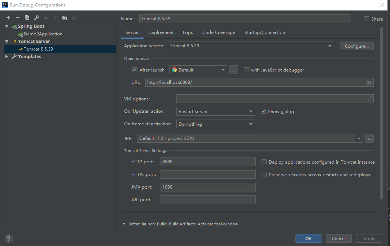Image resolution: width=390 pixels, height=246 pixels.
Task: Remove the selected configuration with the minus icon
Action: point(18,18)
